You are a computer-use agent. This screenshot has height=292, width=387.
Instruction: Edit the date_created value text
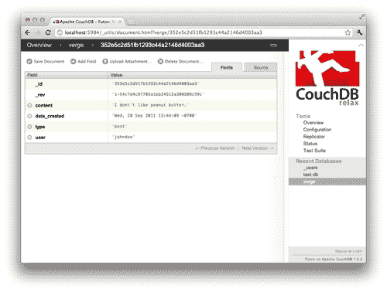[154, 116]
